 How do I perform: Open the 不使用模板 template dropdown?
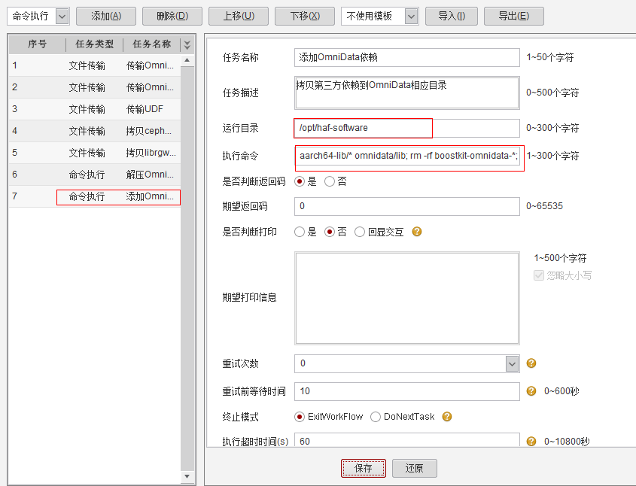click(411, 17)
